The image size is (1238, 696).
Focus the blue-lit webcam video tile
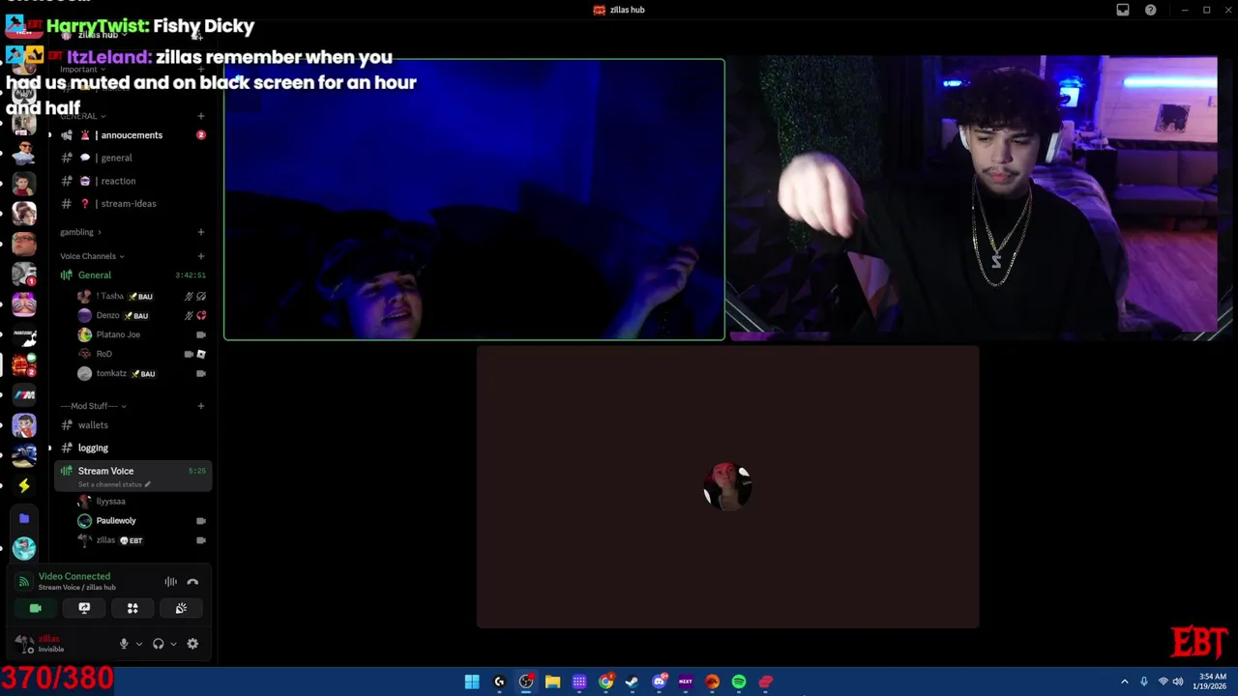pyautogui.click(x=474, y=200)
